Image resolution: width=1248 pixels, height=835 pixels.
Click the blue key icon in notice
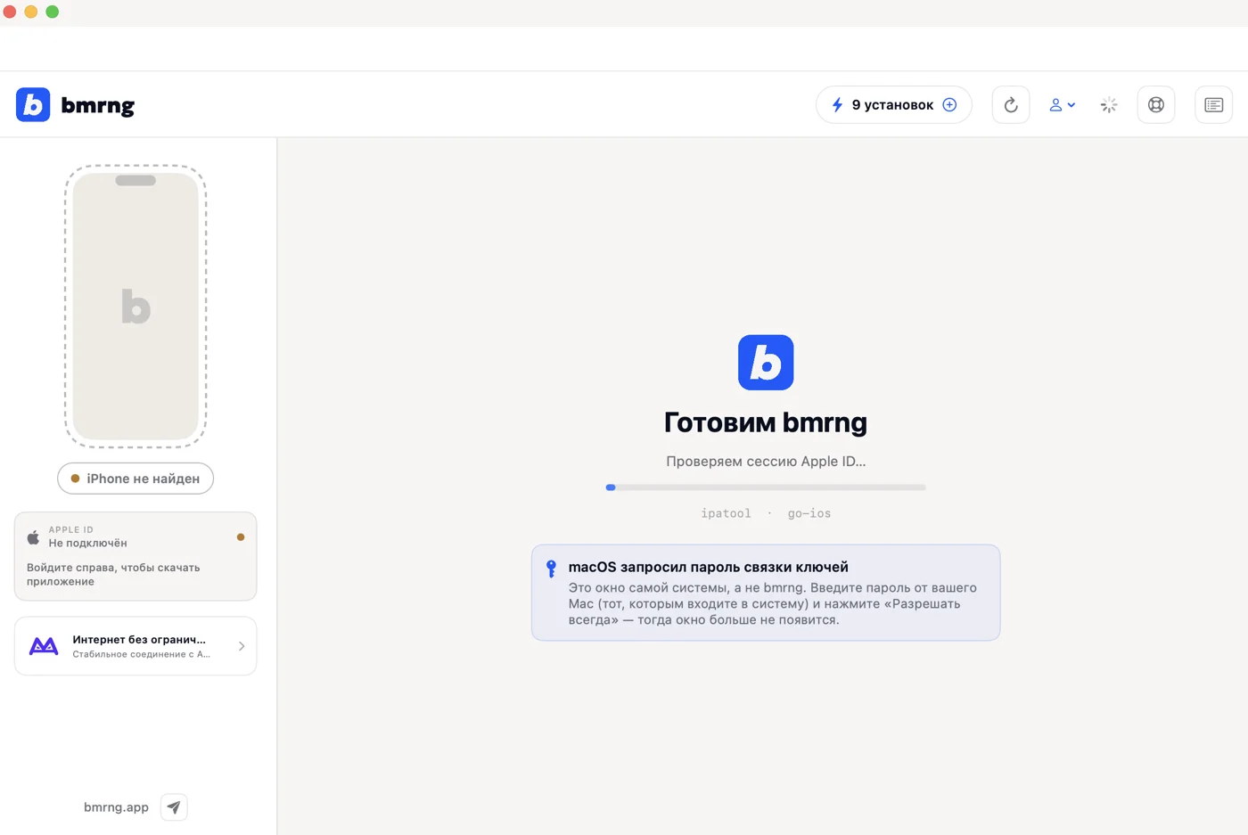(551, 569)
